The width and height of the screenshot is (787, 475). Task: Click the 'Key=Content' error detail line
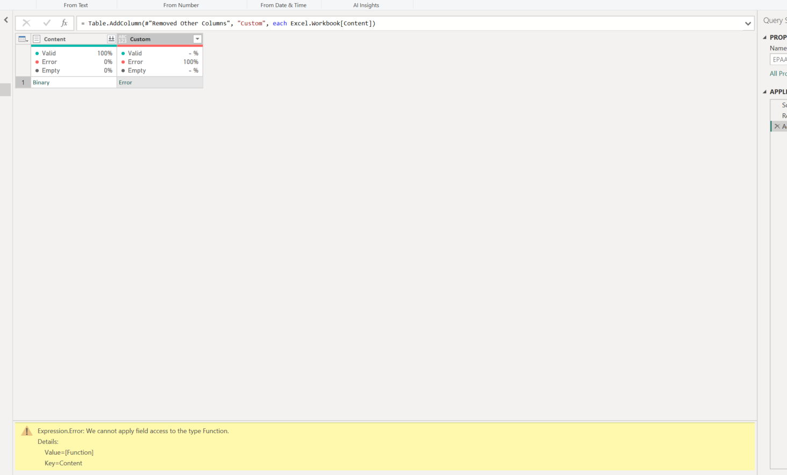coord(63,463)
